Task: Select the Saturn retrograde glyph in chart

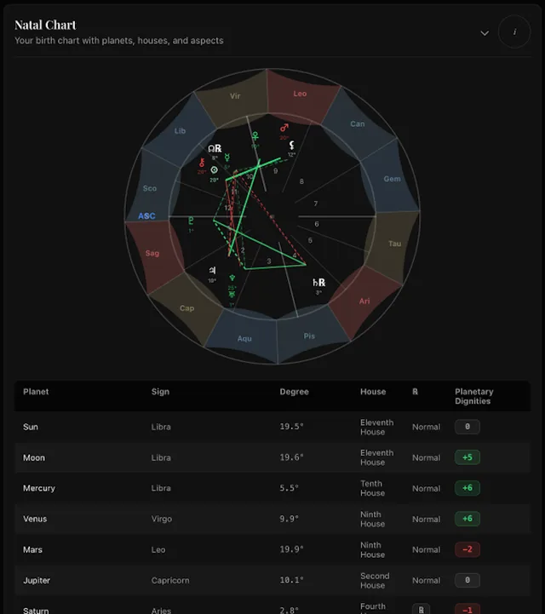Action: pyautogui.click(x=319, y=283)
